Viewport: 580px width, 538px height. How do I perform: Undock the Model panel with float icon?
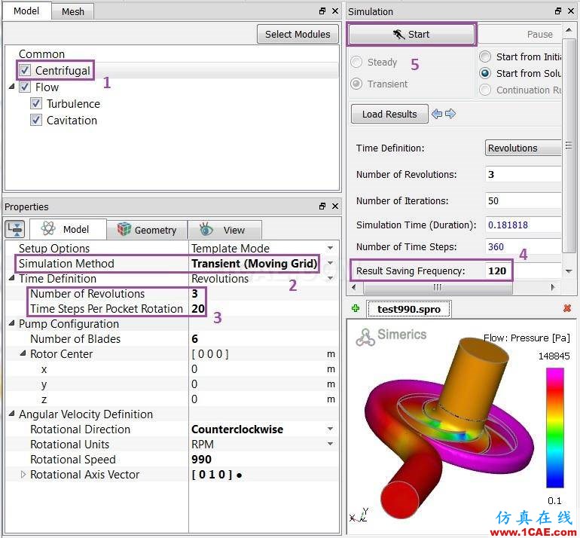(x=322, y=11)
